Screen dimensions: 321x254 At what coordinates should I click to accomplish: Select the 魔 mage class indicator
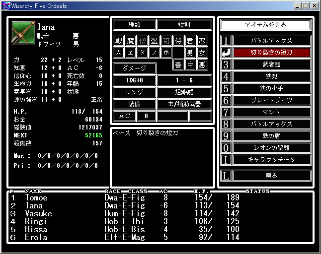pyautogui.click(x=130, y=41)
